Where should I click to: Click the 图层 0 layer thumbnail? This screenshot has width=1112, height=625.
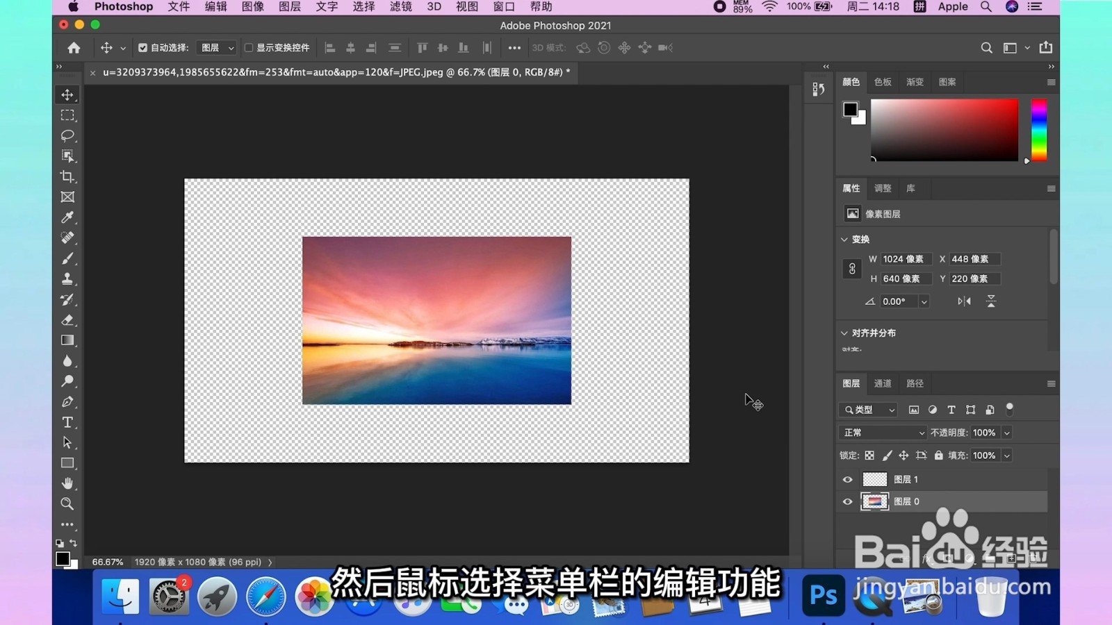(x=874, y=501)
